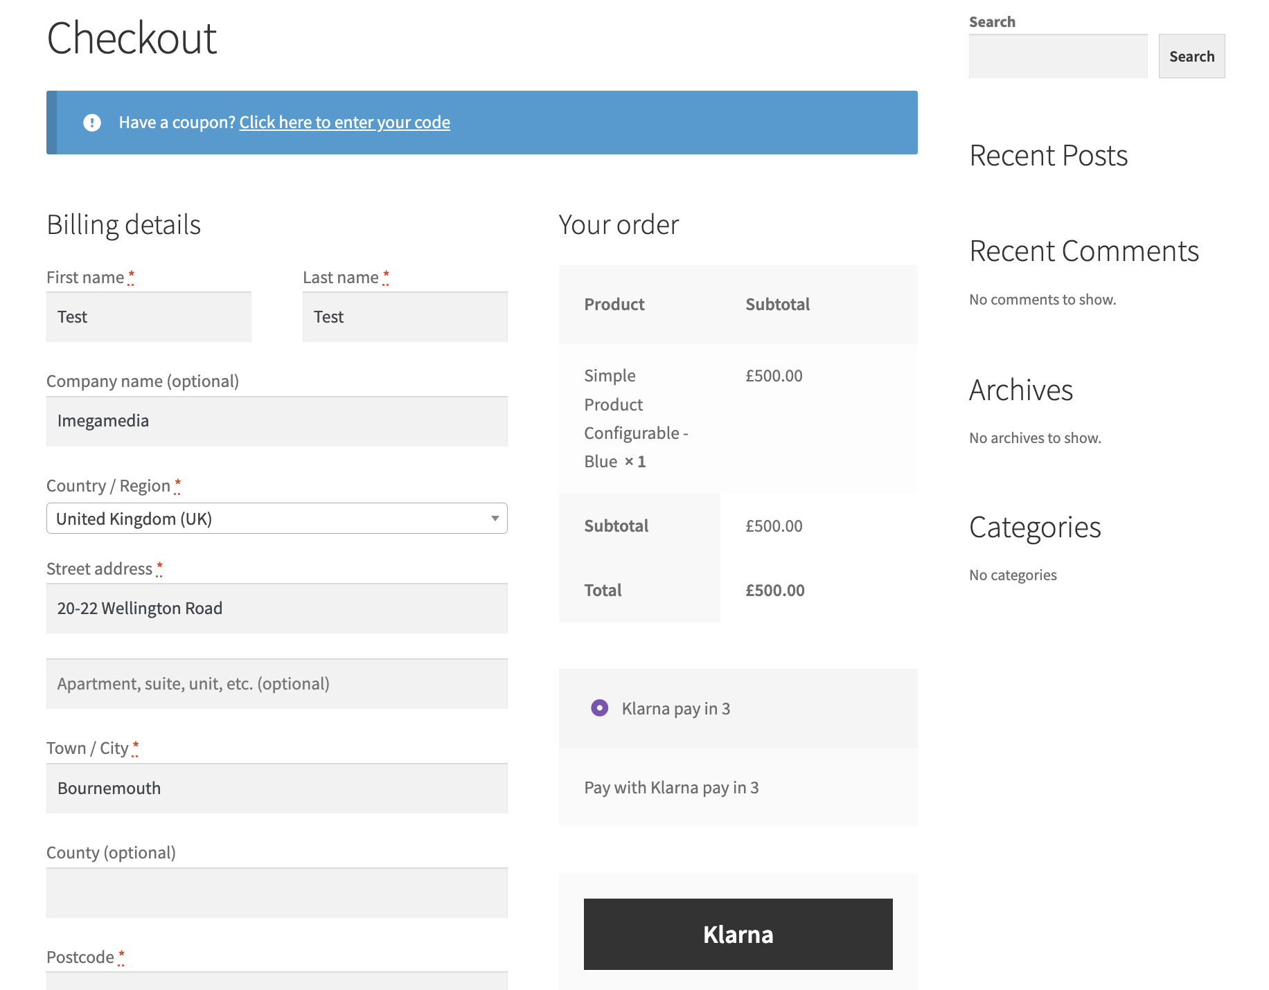The image size is (1269, 990).
Task: Click the First name label
Action: click(85, 278)
